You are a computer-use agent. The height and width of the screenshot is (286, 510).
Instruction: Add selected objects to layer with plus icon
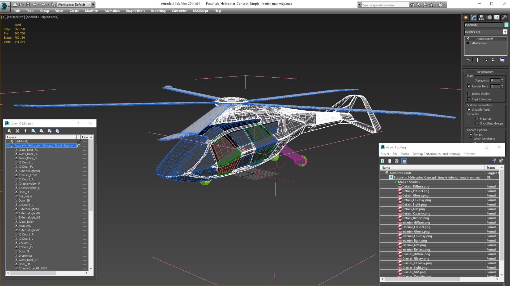click(x=25, y=131)
